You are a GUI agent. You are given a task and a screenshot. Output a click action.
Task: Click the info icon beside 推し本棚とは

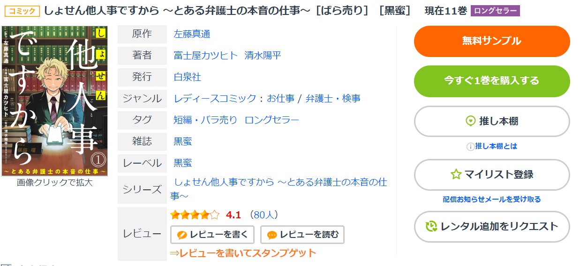point(470,146)
